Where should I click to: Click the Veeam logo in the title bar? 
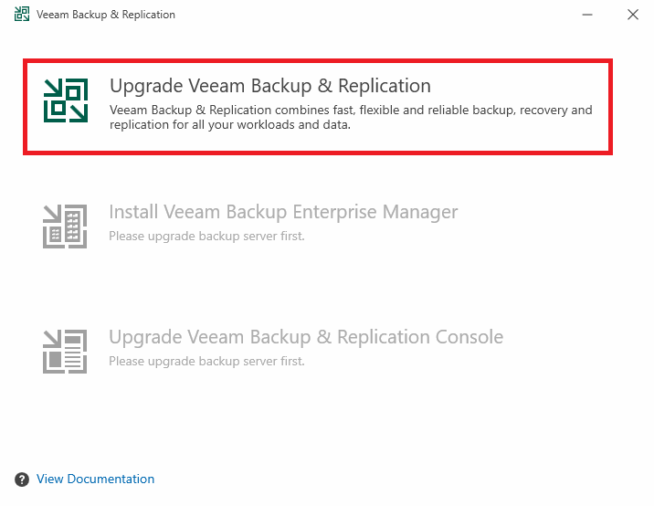pos(22,15)
